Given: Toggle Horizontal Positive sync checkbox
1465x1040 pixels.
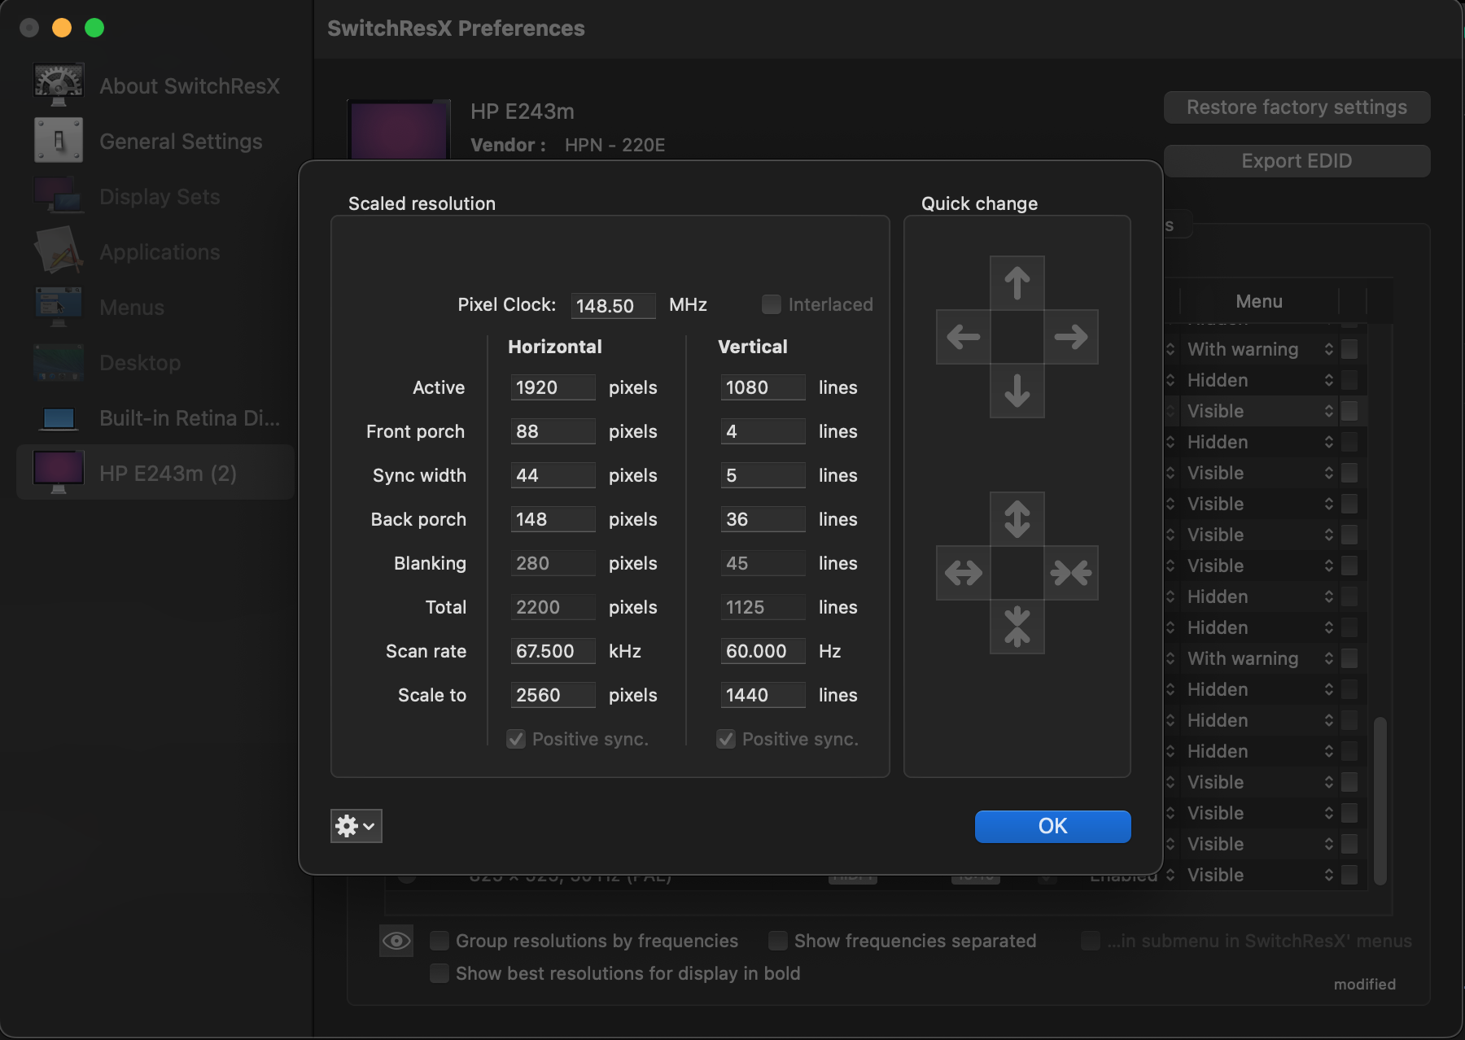Looking at the screenshot, I should (x=516, y=739).
